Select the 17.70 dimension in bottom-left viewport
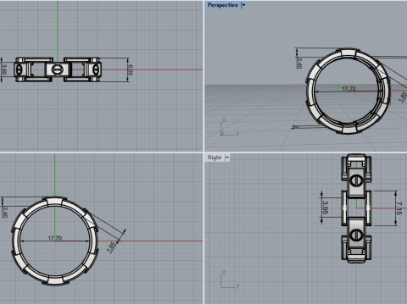Viewport: 407px width, 305px height. click(55, 238)
